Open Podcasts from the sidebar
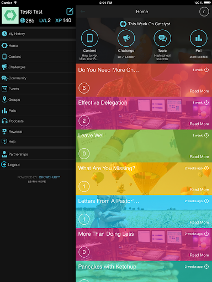The image size is (212, 282). coord(38,121)
